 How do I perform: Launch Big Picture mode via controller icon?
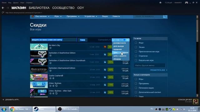coord(187,2)
